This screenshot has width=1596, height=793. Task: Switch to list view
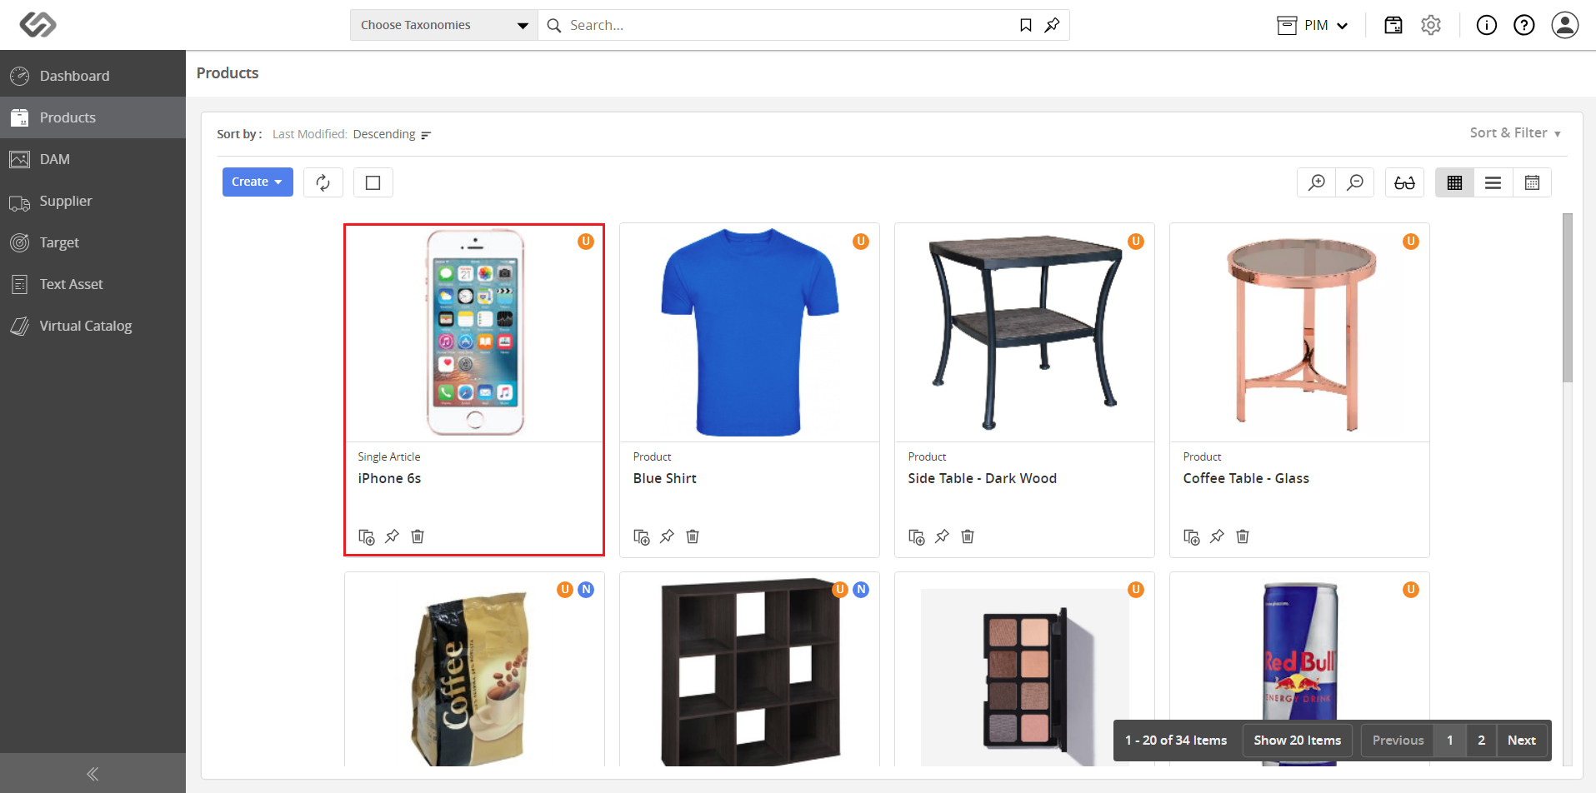pos(1493,182)
